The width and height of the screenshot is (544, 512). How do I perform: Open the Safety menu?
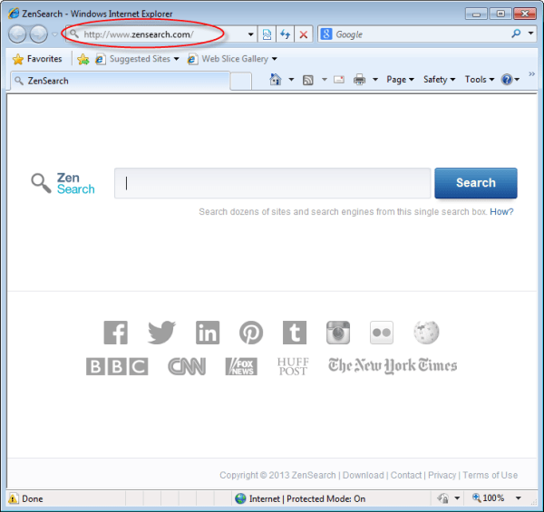[439, 80]
